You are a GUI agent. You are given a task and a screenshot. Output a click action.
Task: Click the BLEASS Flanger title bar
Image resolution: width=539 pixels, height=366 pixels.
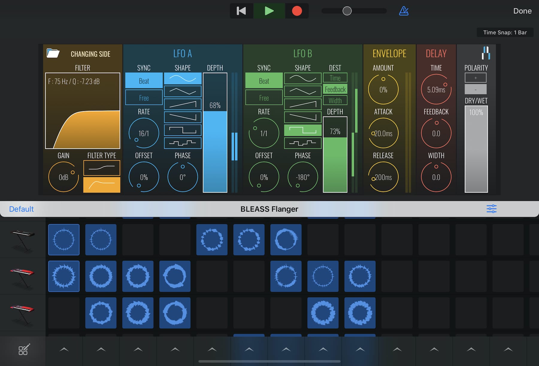(x=269, y=209)
